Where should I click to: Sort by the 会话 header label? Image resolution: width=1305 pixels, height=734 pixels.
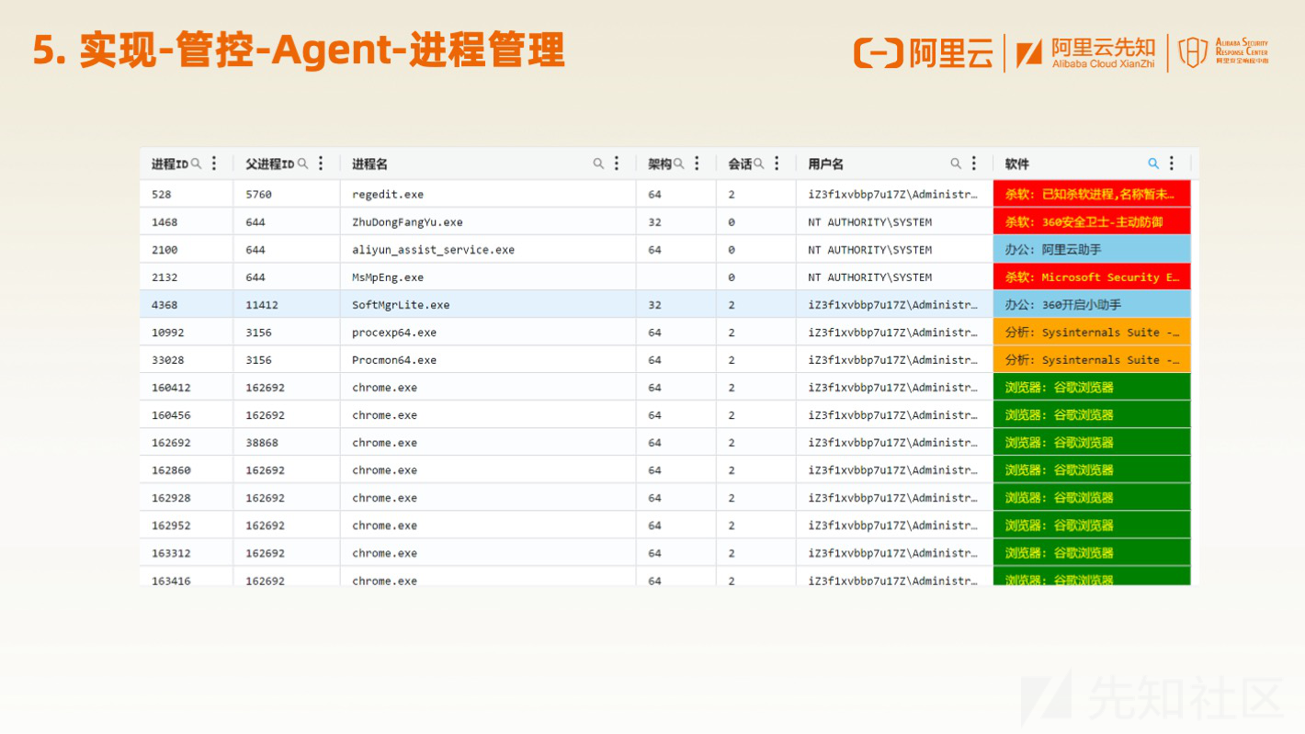click(x=741, y=164)
